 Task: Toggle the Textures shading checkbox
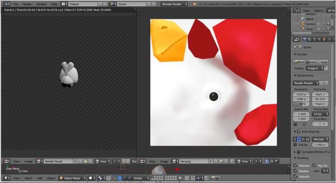295,165
